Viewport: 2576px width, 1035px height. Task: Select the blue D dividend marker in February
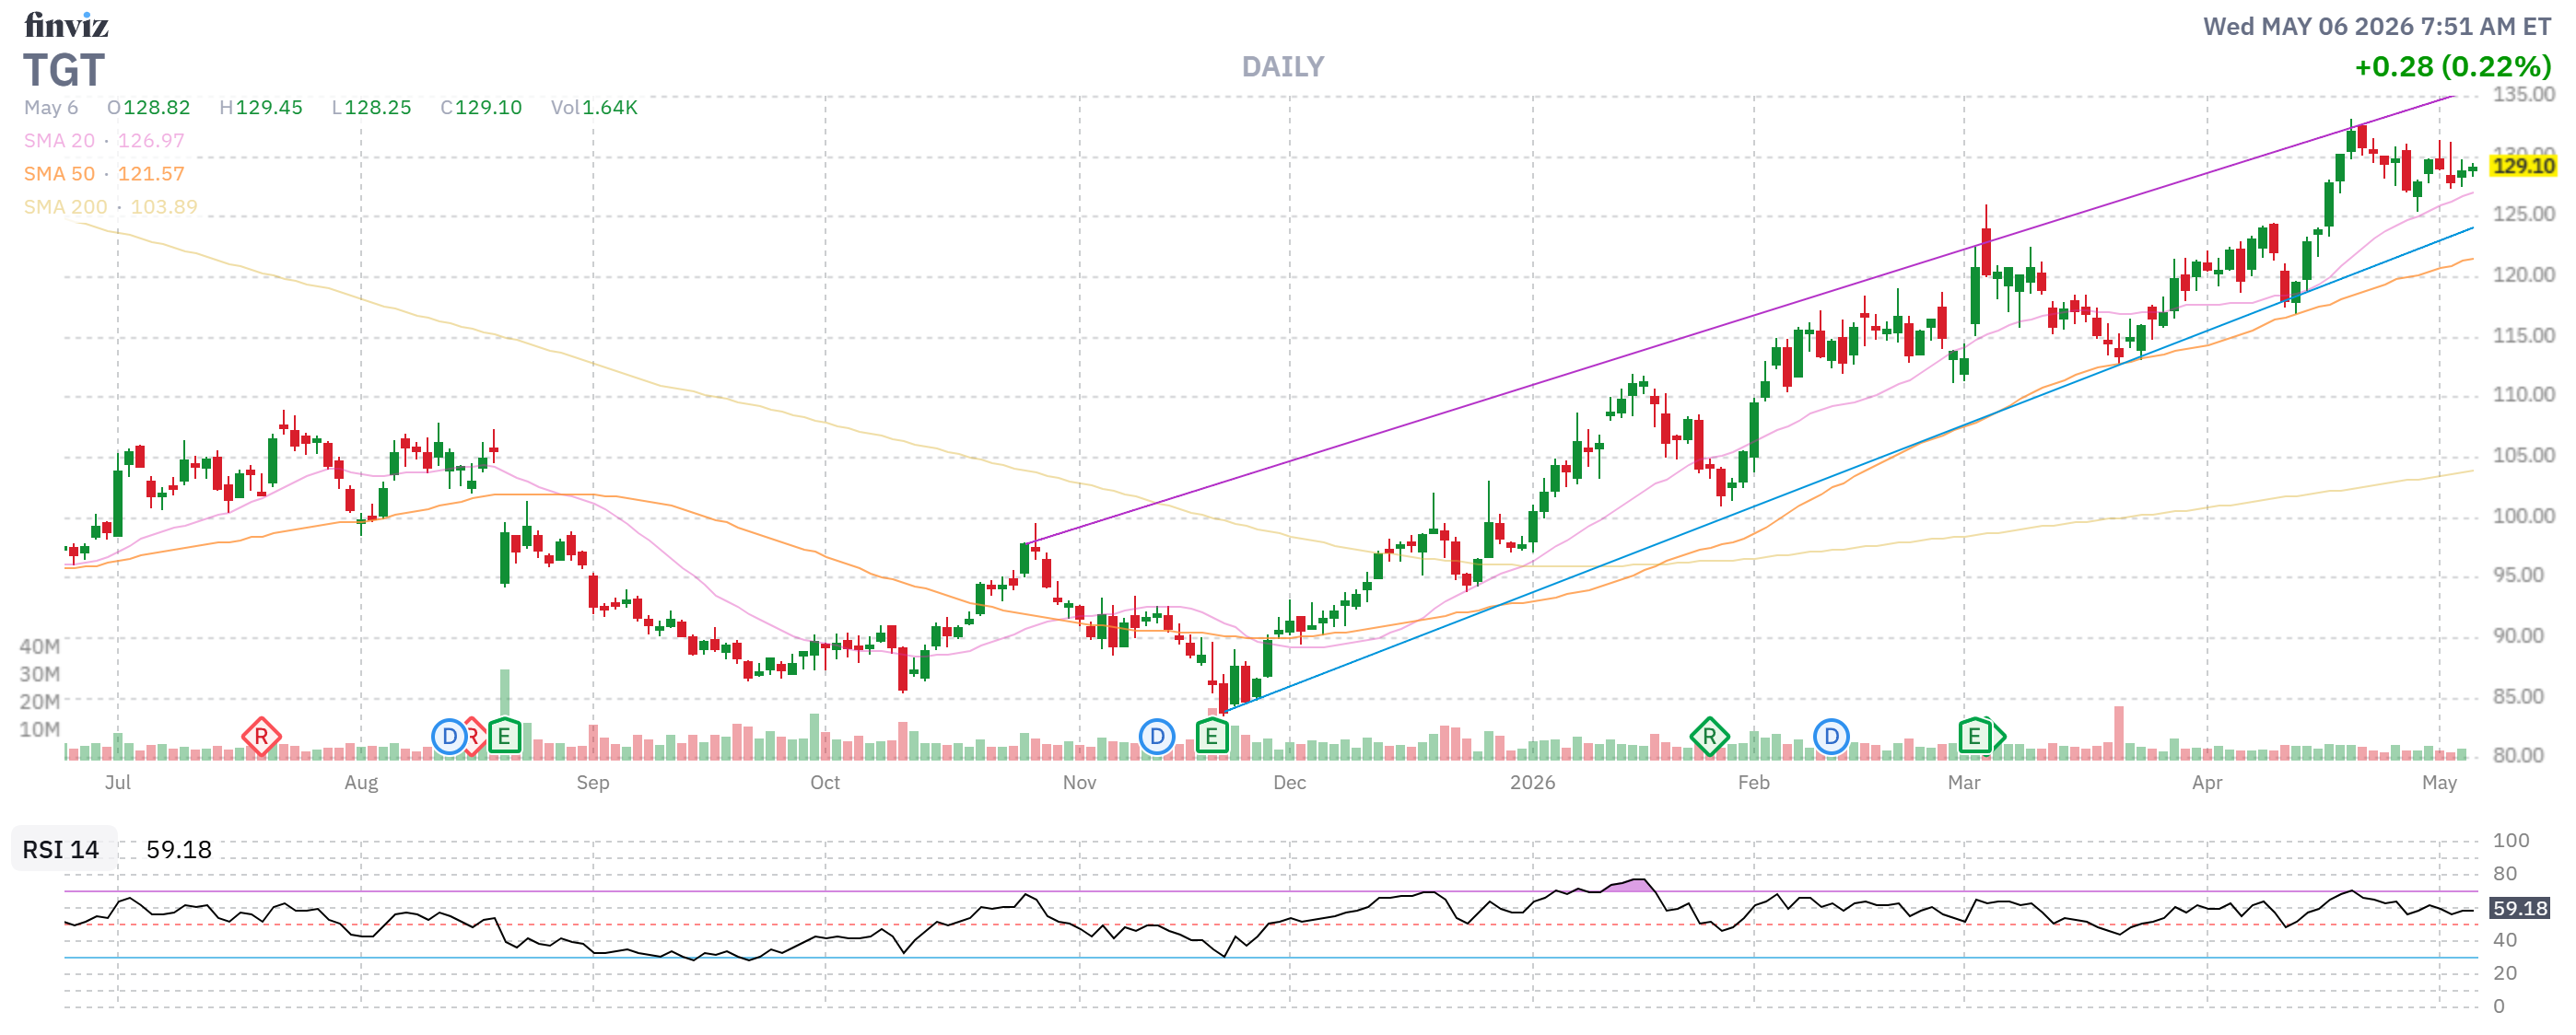click(1831, 738)
